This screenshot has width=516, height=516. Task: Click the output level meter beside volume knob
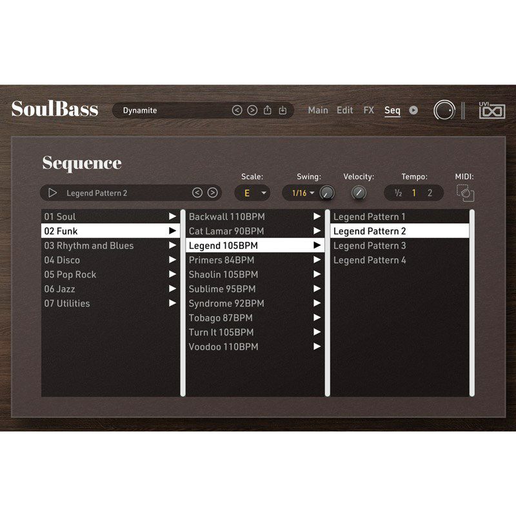[463, 110]
